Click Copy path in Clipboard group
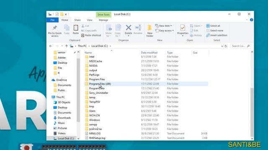Viewport: 268px width, 150px height. (x=89, y=30)
